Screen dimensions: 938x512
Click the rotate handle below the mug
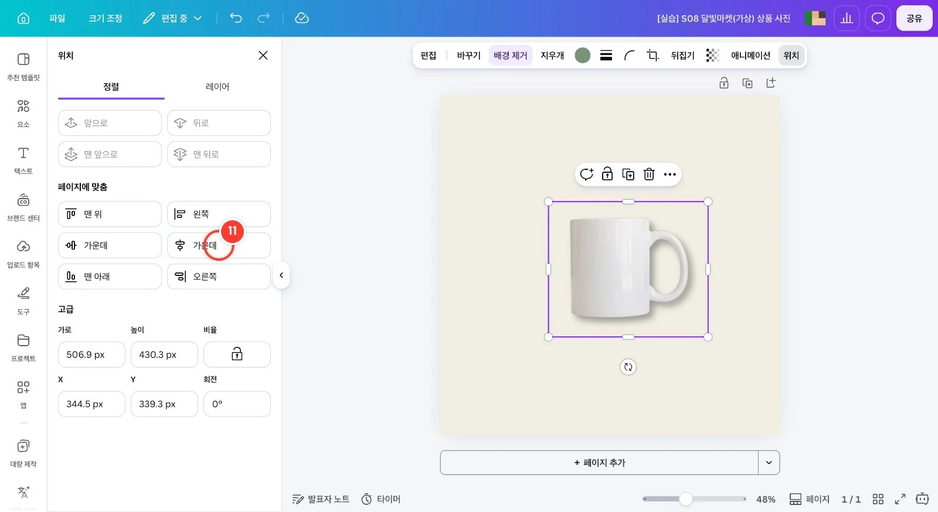pyautogui.click(x=628, y=367)
